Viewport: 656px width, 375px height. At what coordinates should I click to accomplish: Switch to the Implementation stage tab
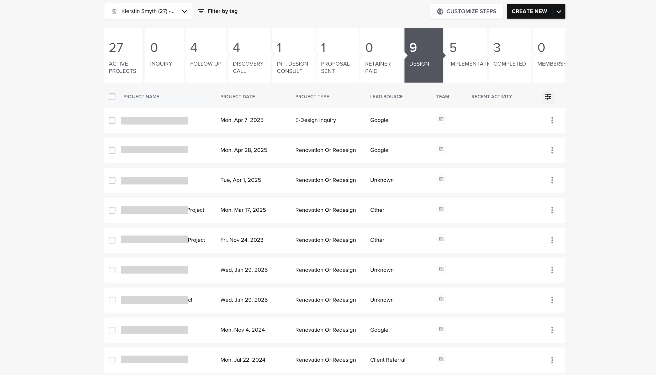tap(465, 55)
